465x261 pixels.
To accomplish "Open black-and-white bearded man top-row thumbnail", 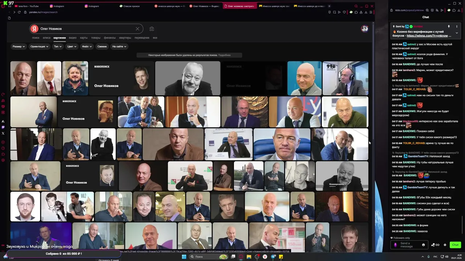I will coord(187,78).
